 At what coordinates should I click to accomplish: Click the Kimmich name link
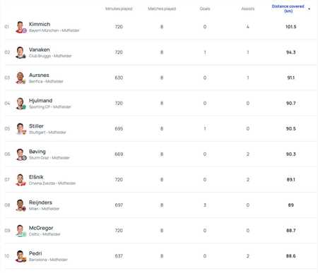click(40, 24)
